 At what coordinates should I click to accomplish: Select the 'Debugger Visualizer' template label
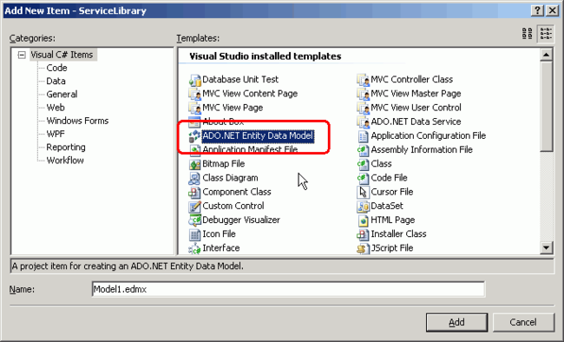(x=241, y=220)
